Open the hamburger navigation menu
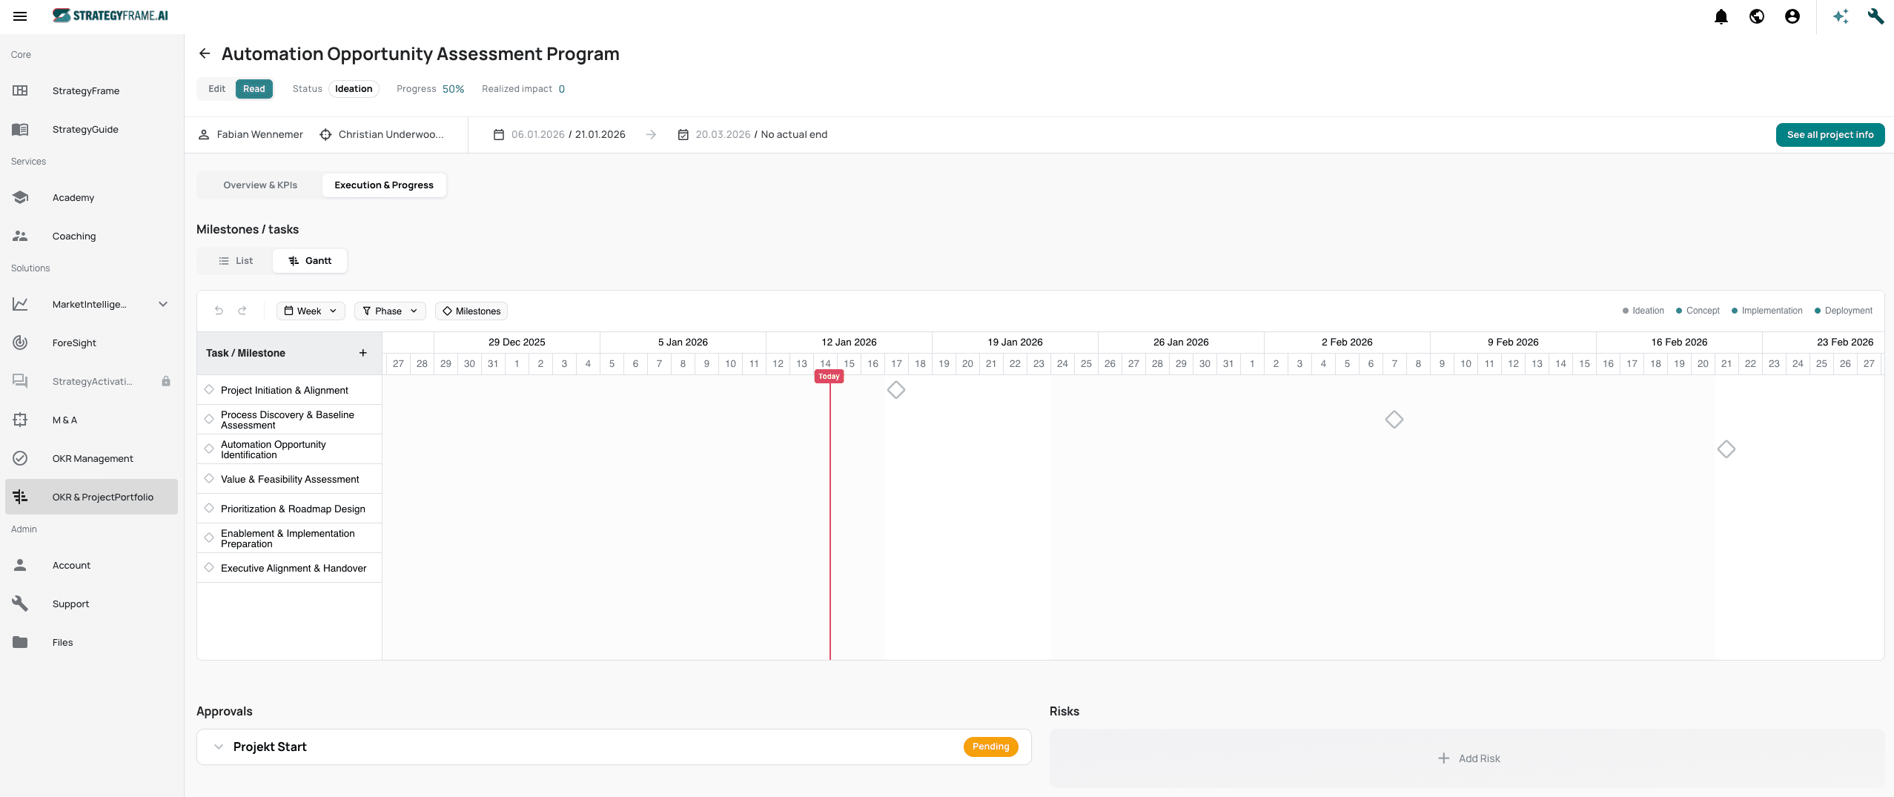Viewport: 1894px width, 797px height. [x=20, y=16]
